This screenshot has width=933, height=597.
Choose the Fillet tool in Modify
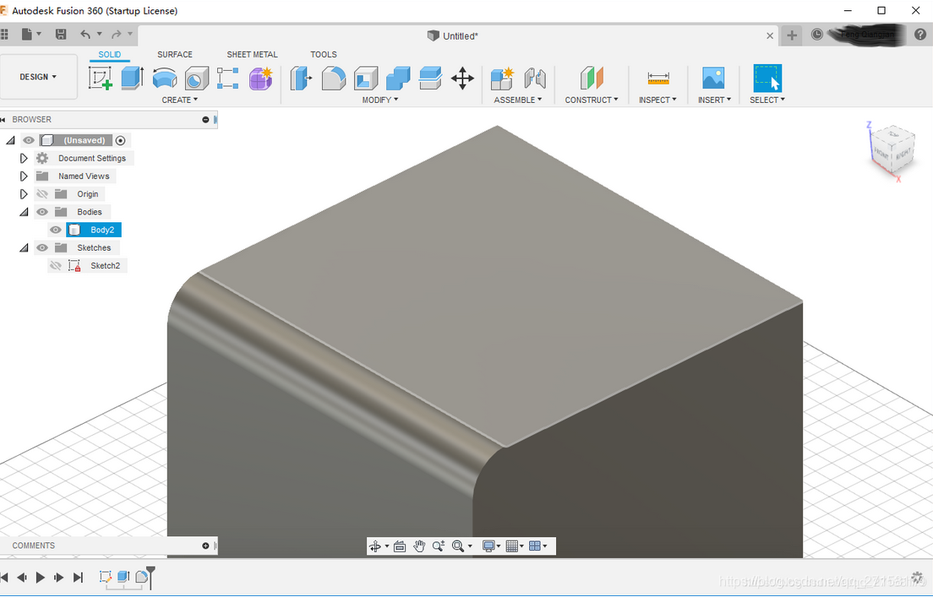334,79
